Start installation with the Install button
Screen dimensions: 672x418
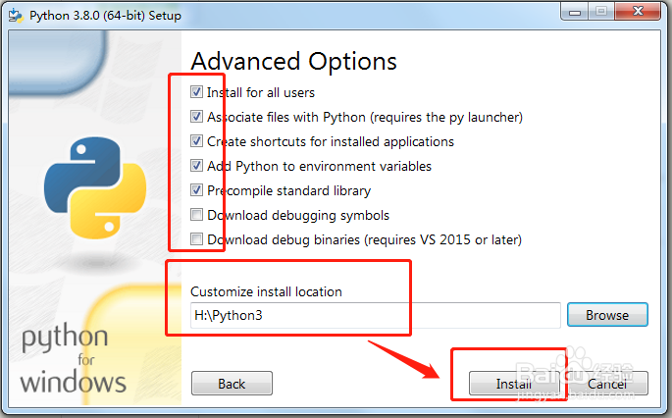click(509, 384)
